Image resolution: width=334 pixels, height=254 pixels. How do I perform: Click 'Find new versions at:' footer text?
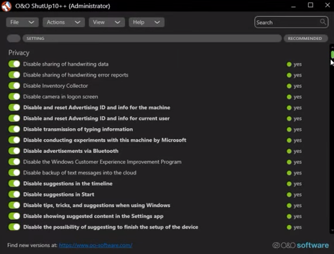pos(32,245)
